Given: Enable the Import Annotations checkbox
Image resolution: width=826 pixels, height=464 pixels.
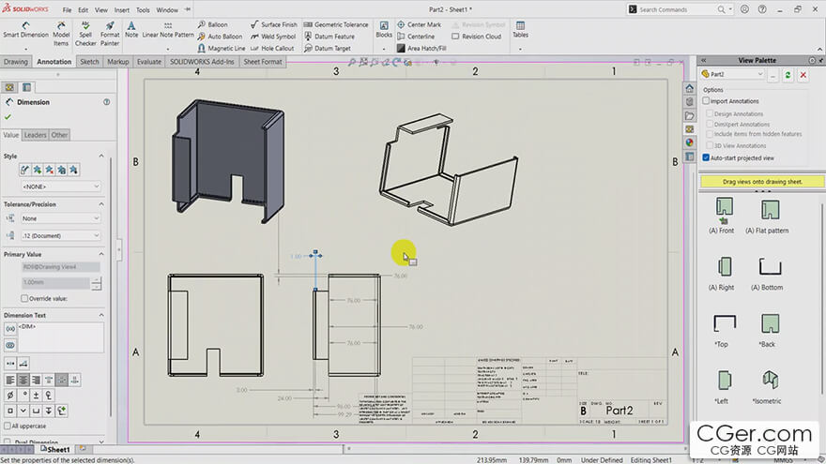Looking at the screenshot, I should (707, 101).
